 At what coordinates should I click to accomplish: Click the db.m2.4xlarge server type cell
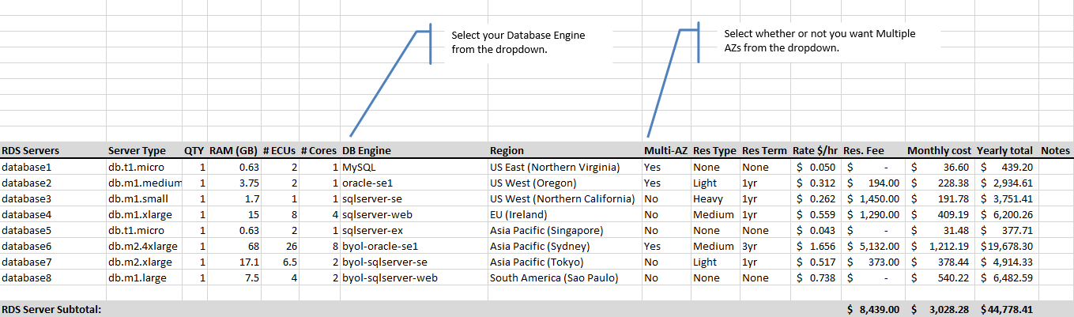143,246
